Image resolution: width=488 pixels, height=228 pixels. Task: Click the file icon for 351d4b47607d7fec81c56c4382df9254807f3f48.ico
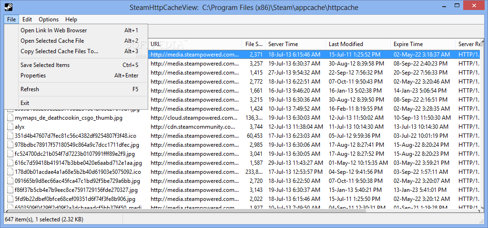click(10, 136)
